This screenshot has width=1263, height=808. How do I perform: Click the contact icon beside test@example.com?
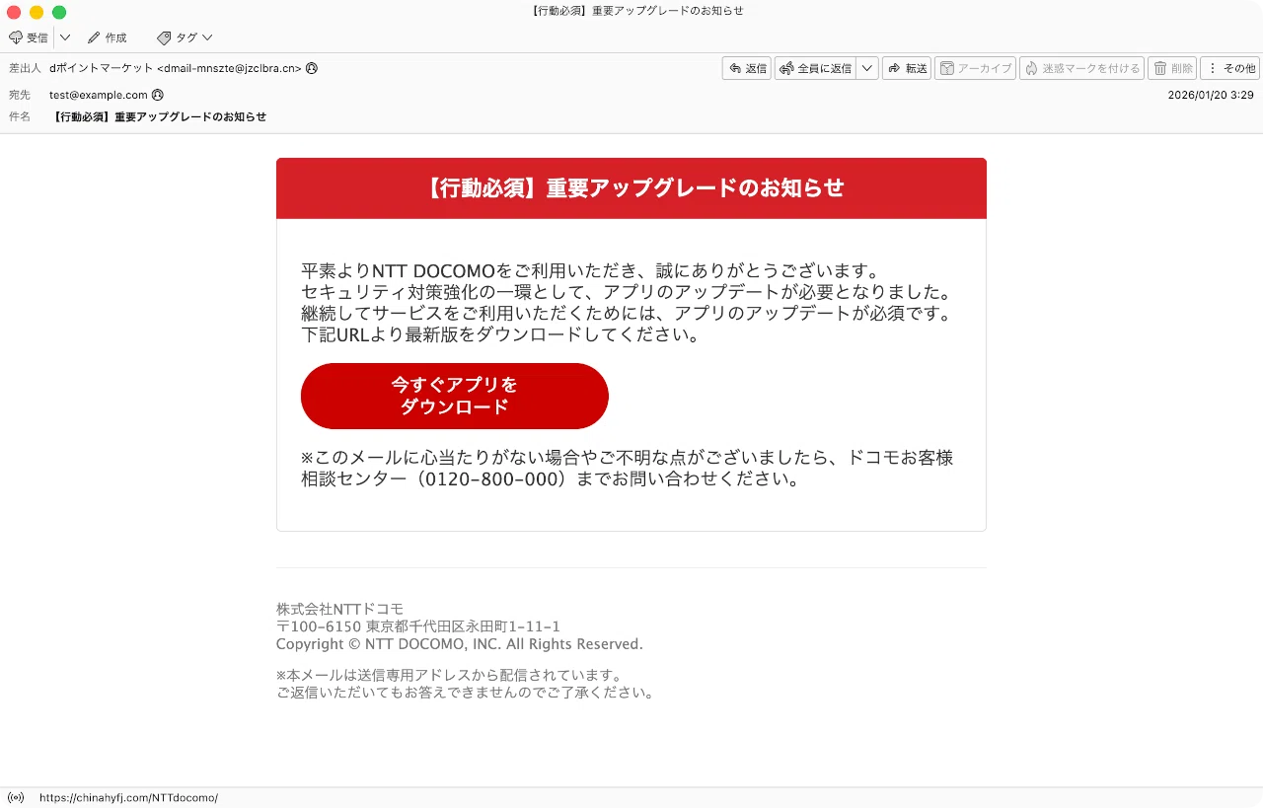pos(158,95)
